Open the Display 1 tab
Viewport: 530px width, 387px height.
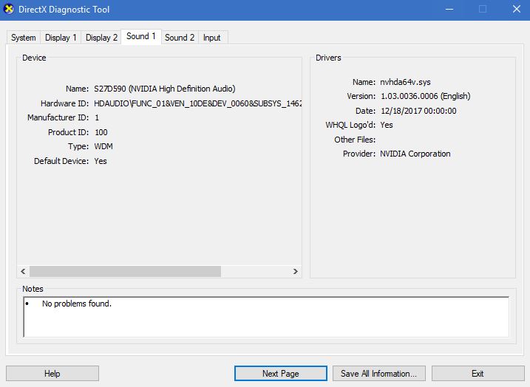point(60,38)
